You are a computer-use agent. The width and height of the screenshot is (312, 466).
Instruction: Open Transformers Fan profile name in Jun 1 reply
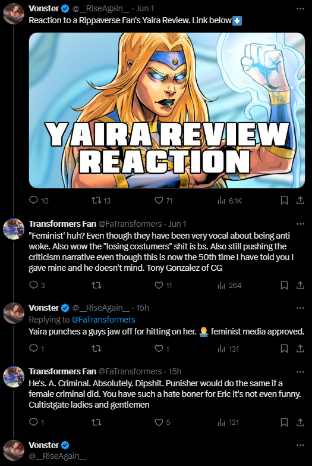tap(62, 224)
